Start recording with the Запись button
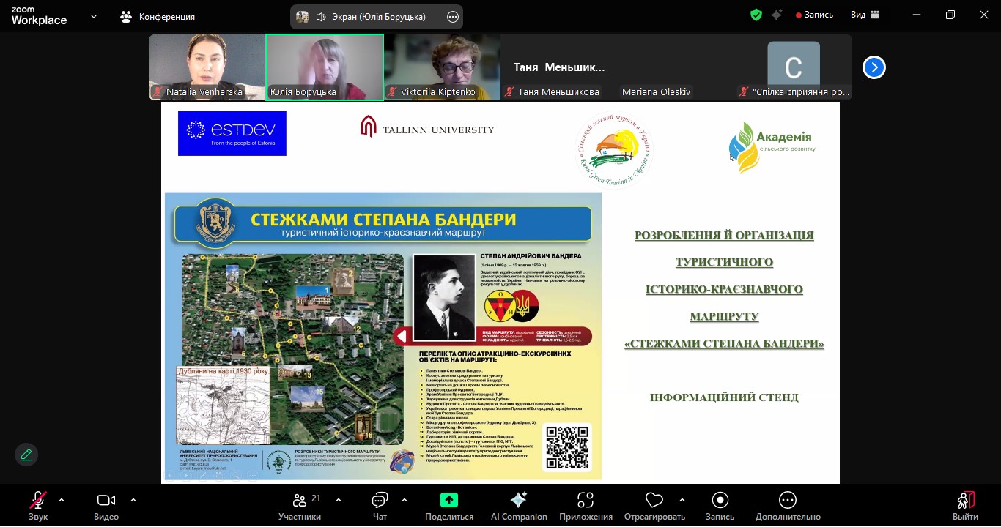Image resolution: width=1001 pixels, height=527 pixels. coord(720,505)
